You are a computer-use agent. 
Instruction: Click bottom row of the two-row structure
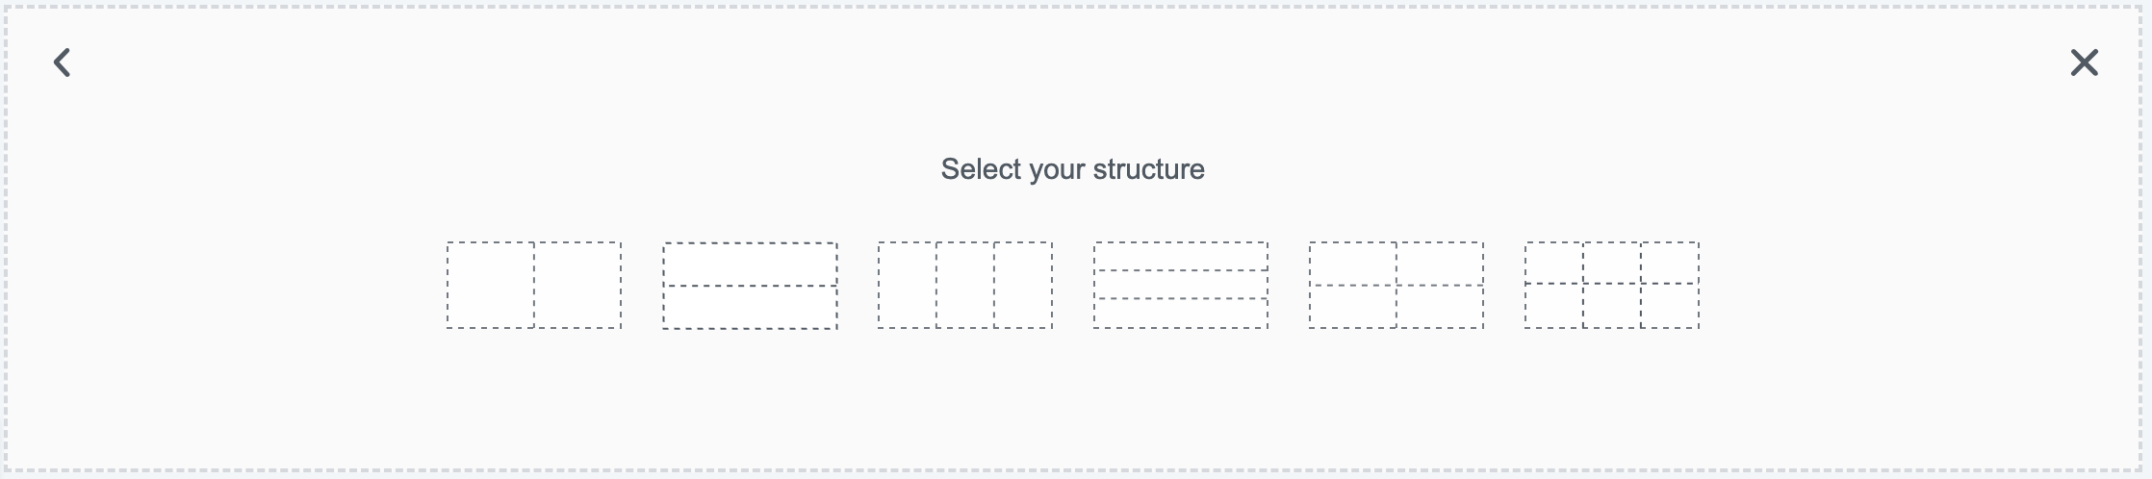click(x=750, y=308)
